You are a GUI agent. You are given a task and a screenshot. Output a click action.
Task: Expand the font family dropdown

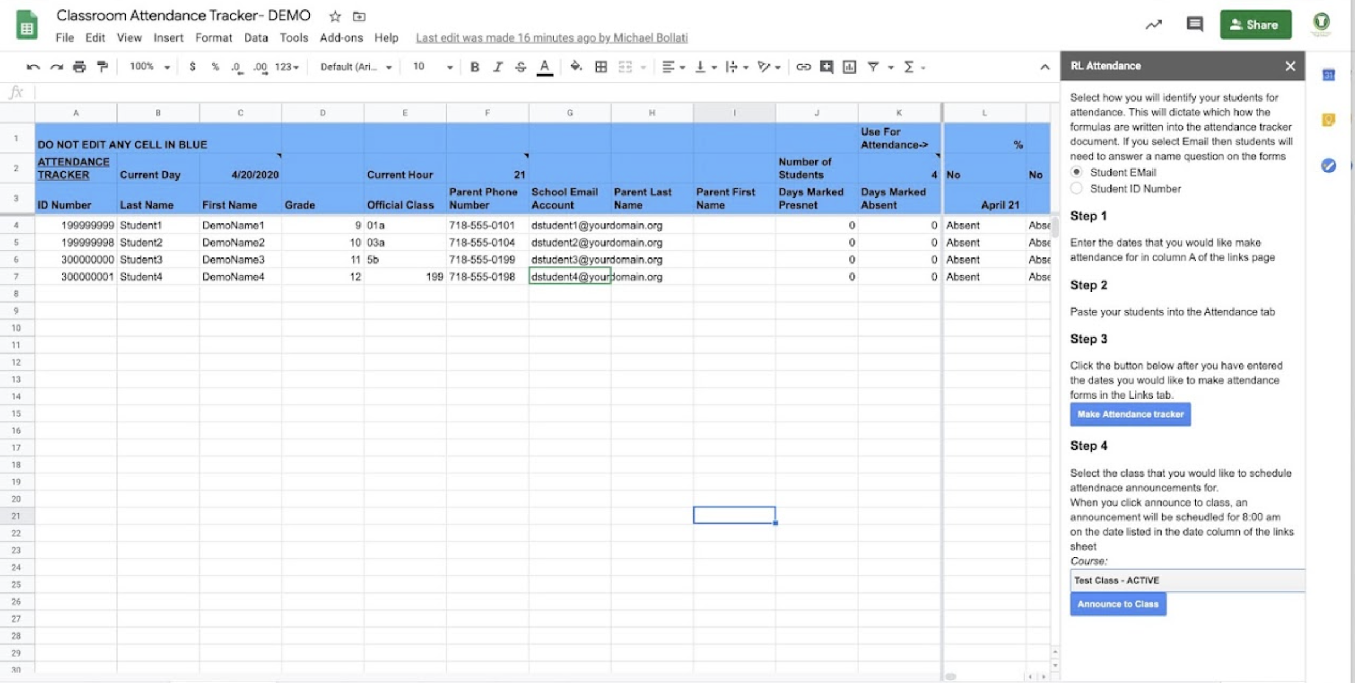coord(356,67)
